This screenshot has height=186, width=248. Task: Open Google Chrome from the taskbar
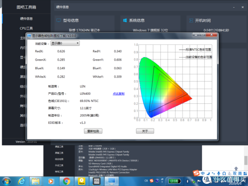(66, 181)
